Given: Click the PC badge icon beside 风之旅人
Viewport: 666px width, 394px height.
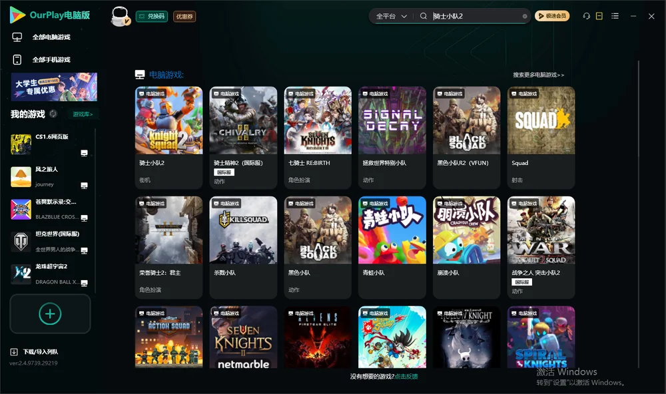Looking at the screenshot, I should (x=84, y=186).
